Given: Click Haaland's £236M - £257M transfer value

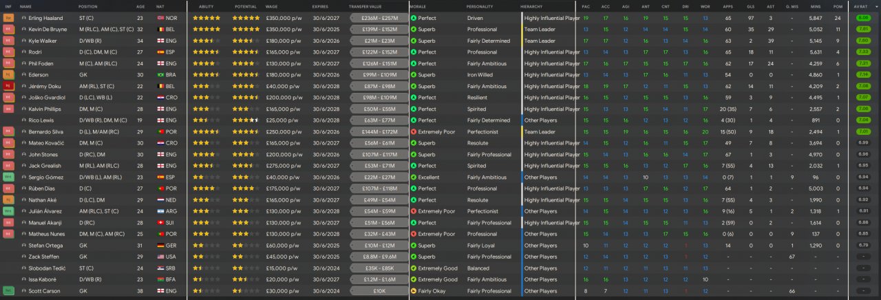Looking at the screenshot, I should (379, 18).
